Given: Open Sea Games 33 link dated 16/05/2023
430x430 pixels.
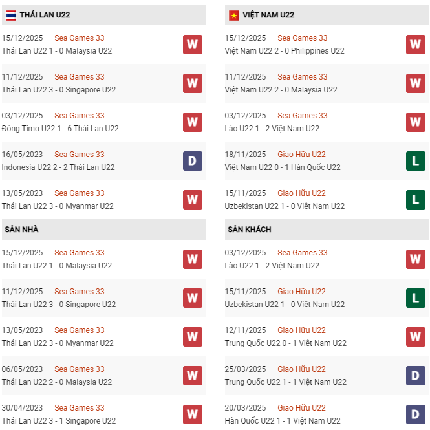Looking at the screenshot, I should point(79,155).
